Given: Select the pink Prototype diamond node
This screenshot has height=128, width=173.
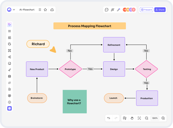Looking at the screenshot, I should (x=70, y=69).
